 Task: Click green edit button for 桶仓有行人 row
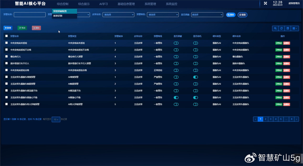pos(279,57)
